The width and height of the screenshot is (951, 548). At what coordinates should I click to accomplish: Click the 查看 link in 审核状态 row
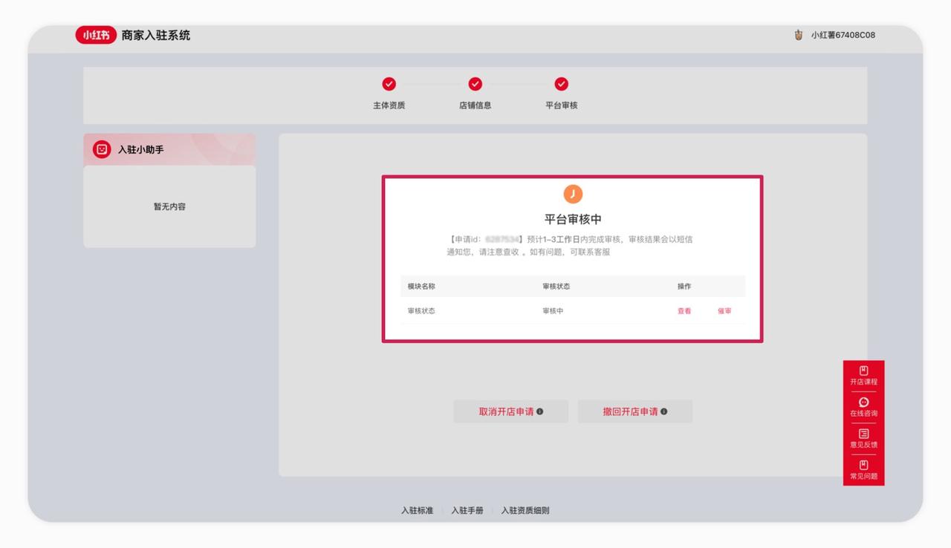coord(684,311)
